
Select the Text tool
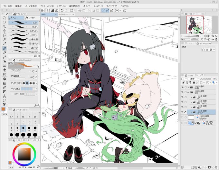(x=4, y=96)
